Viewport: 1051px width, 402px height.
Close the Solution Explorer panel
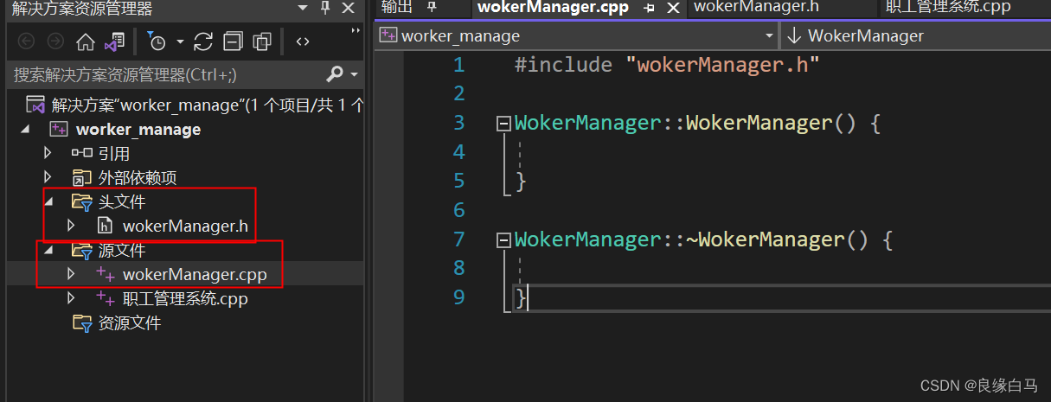(x=348, y=9)
